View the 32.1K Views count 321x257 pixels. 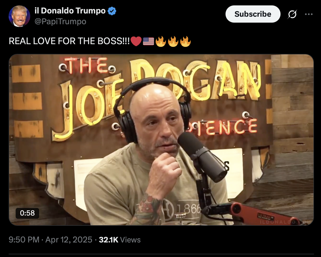pos(120,239)
